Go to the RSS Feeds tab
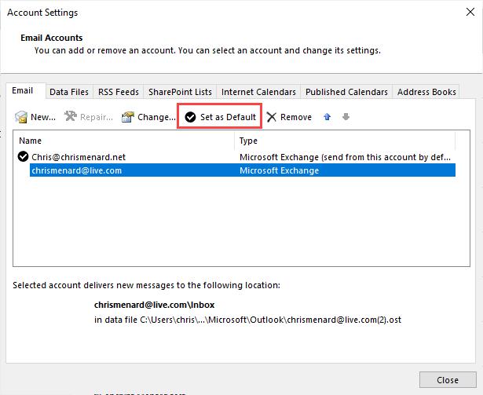The height and width of the screenshot is (395, 483). click(x=117, y=92)
